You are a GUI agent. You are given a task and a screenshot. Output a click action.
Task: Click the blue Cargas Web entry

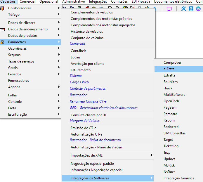tap(79, 82)
